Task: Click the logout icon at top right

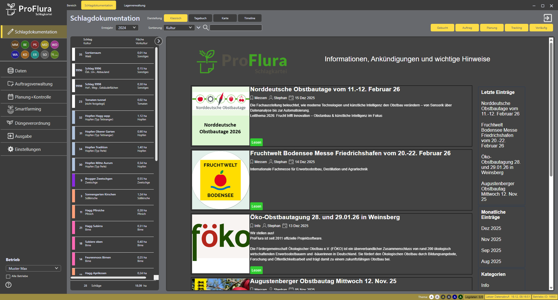Action: [548, 18]
